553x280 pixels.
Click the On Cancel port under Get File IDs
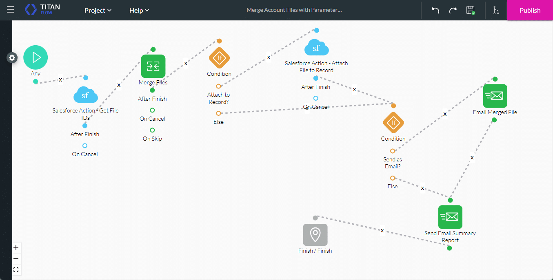click(x=85, y=146)
